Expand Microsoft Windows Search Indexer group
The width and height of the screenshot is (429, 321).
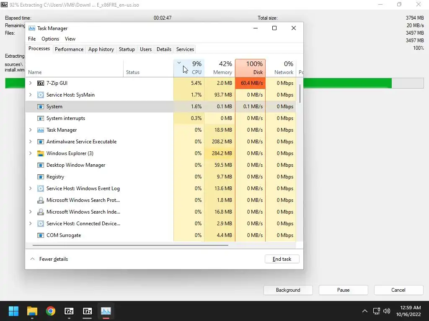click(30, 212)
